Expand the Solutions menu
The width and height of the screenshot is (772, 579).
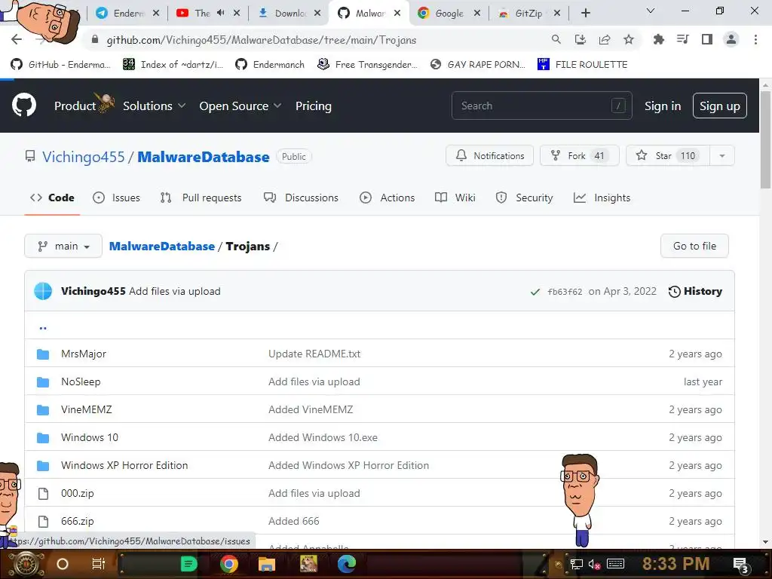pos(154,106)
